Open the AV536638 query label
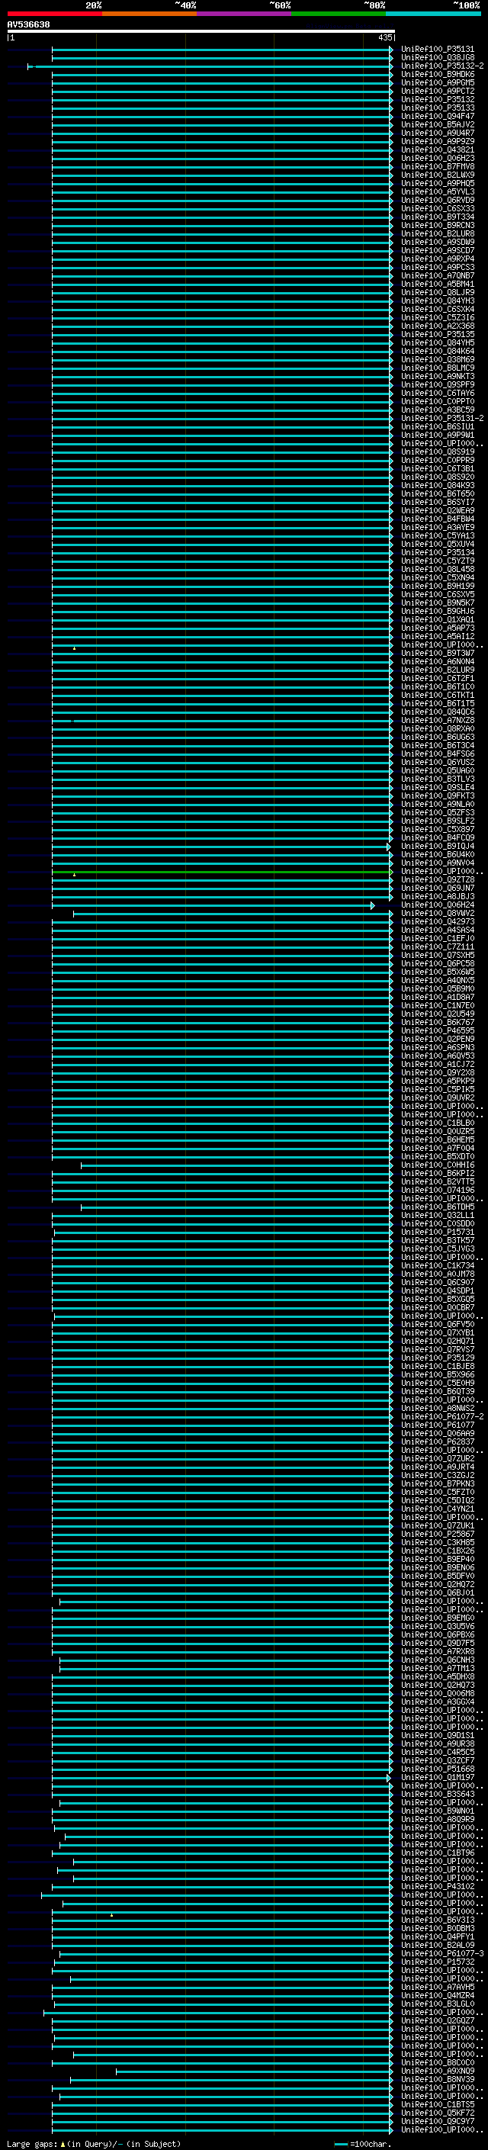488x2150 pixels. click(28, 25)
